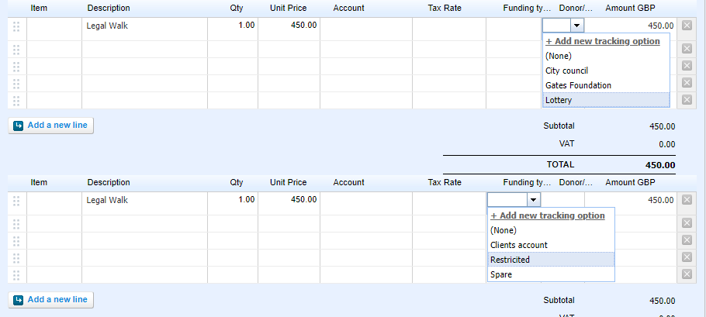Image resolution: width=706 pixels, height=317 pixels.
Task: Click Add a new line under upper table
Action: pos(51,125)
